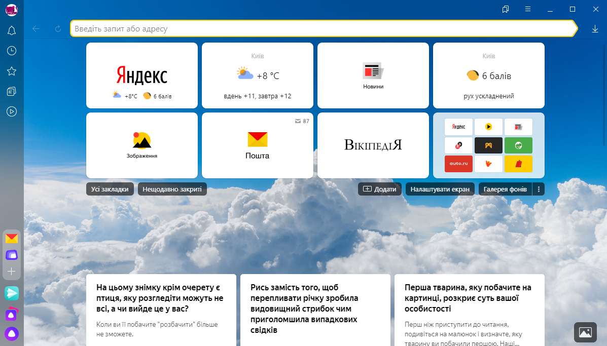The height and width of the screenshot is (346, 607).
Task: Open the Новини tile
Action: [373, 75]
